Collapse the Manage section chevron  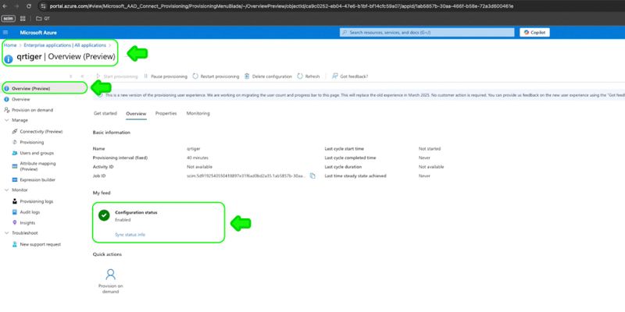pyautogui.click(x=6, y=120)
